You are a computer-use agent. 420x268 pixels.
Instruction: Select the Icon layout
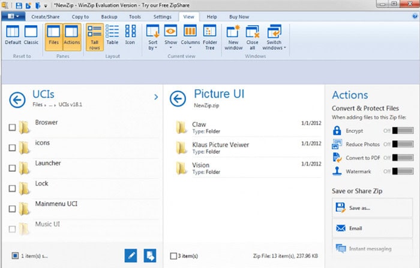tap(130, 35)
